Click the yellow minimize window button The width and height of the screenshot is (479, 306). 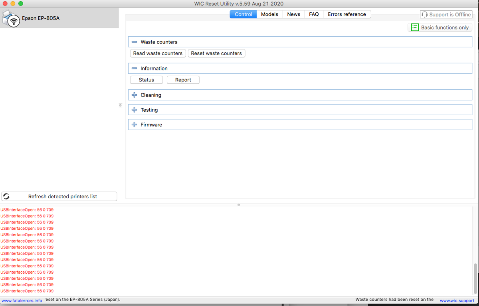tap(13, 4)
